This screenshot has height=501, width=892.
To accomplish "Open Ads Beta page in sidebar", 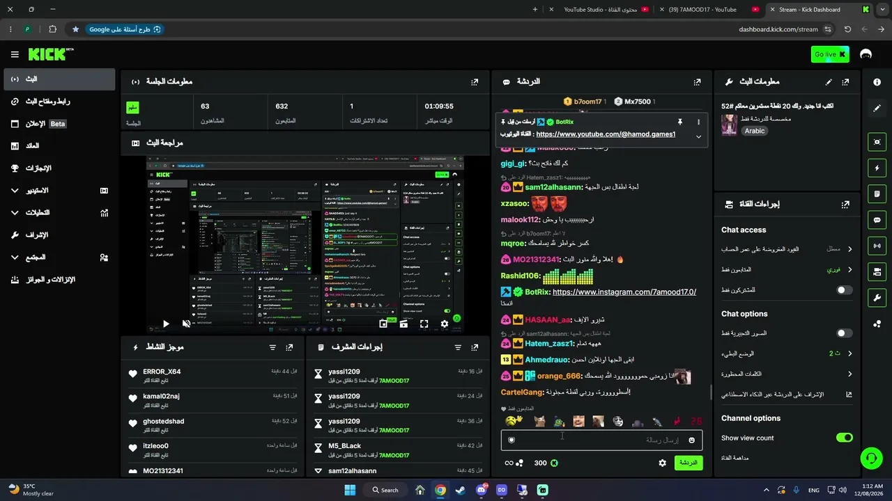I will [59, 124].
